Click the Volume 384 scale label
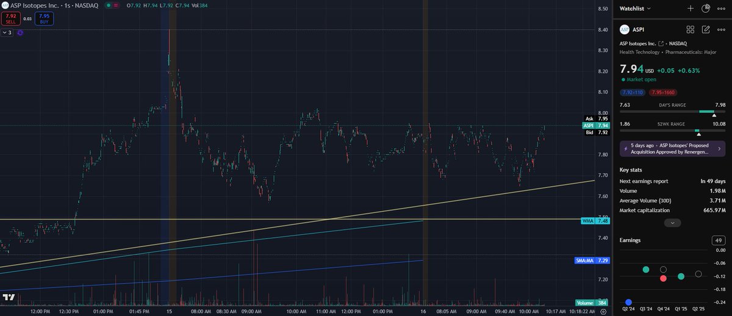 click(x=592, y=303)
